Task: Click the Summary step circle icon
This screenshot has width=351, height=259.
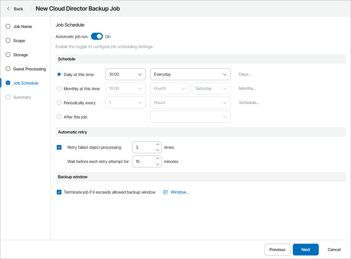Action: pyautogui.click(x=8, y=97)
